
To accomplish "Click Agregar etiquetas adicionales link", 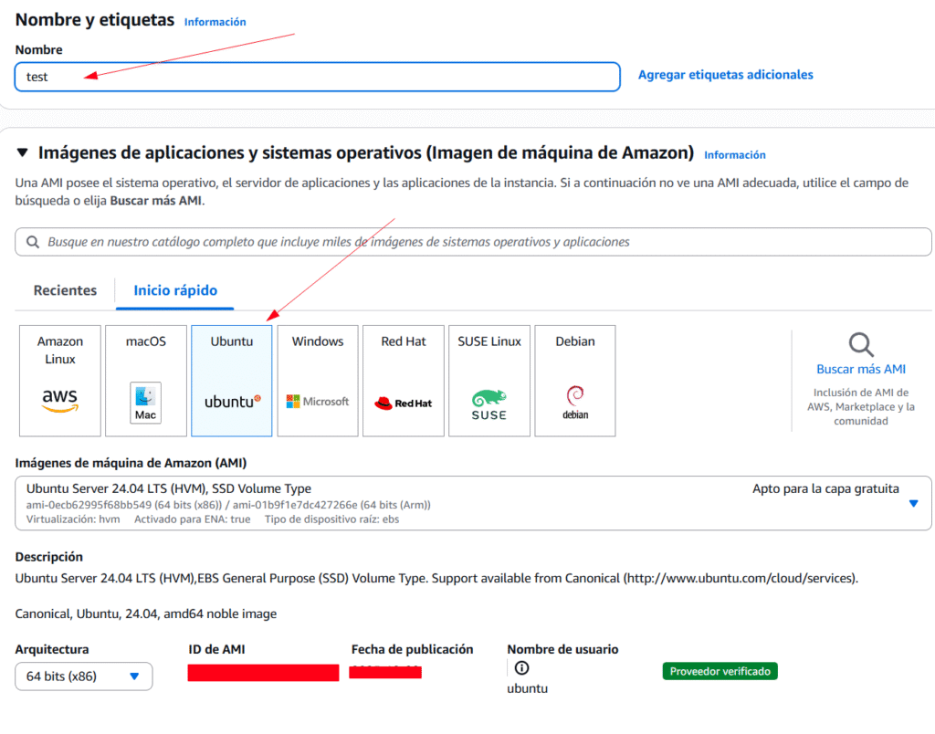I will (x=726, y=75).
